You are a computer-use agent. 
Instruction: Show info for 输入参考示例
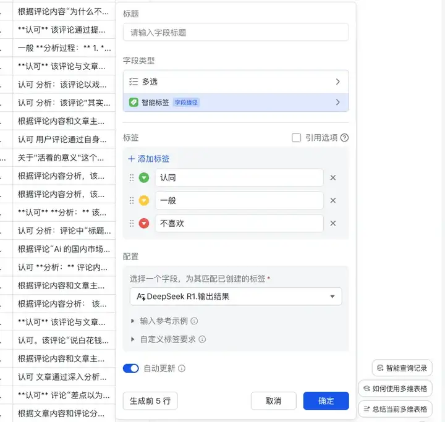coord(194,321)
